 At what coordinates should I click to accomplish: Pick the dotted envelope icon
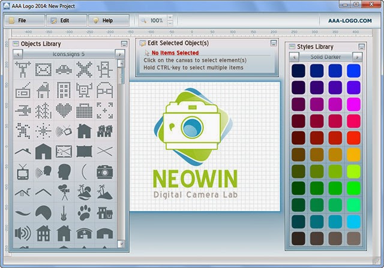(x=43, y=70)
